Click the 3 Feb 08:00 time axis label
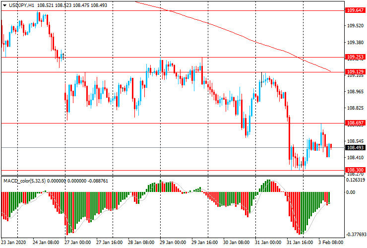This screenshot has height=248, width=367. tap(330, 242)
